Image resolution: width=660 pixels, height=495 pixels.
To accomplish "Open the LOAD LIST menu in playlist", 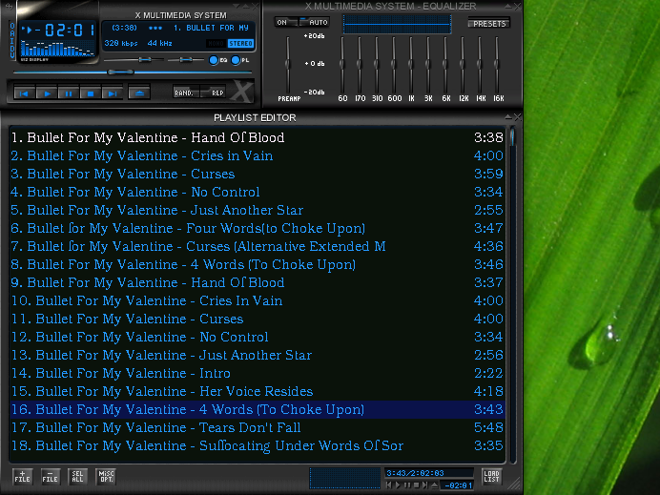I will pos(491,477).
